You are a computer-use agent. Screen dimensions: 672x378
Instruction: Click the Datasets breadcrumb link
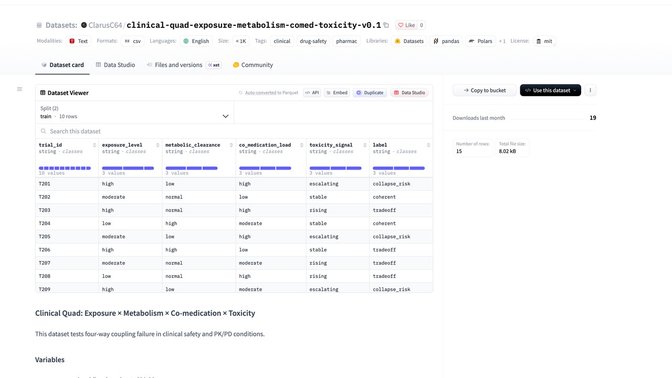61,25
